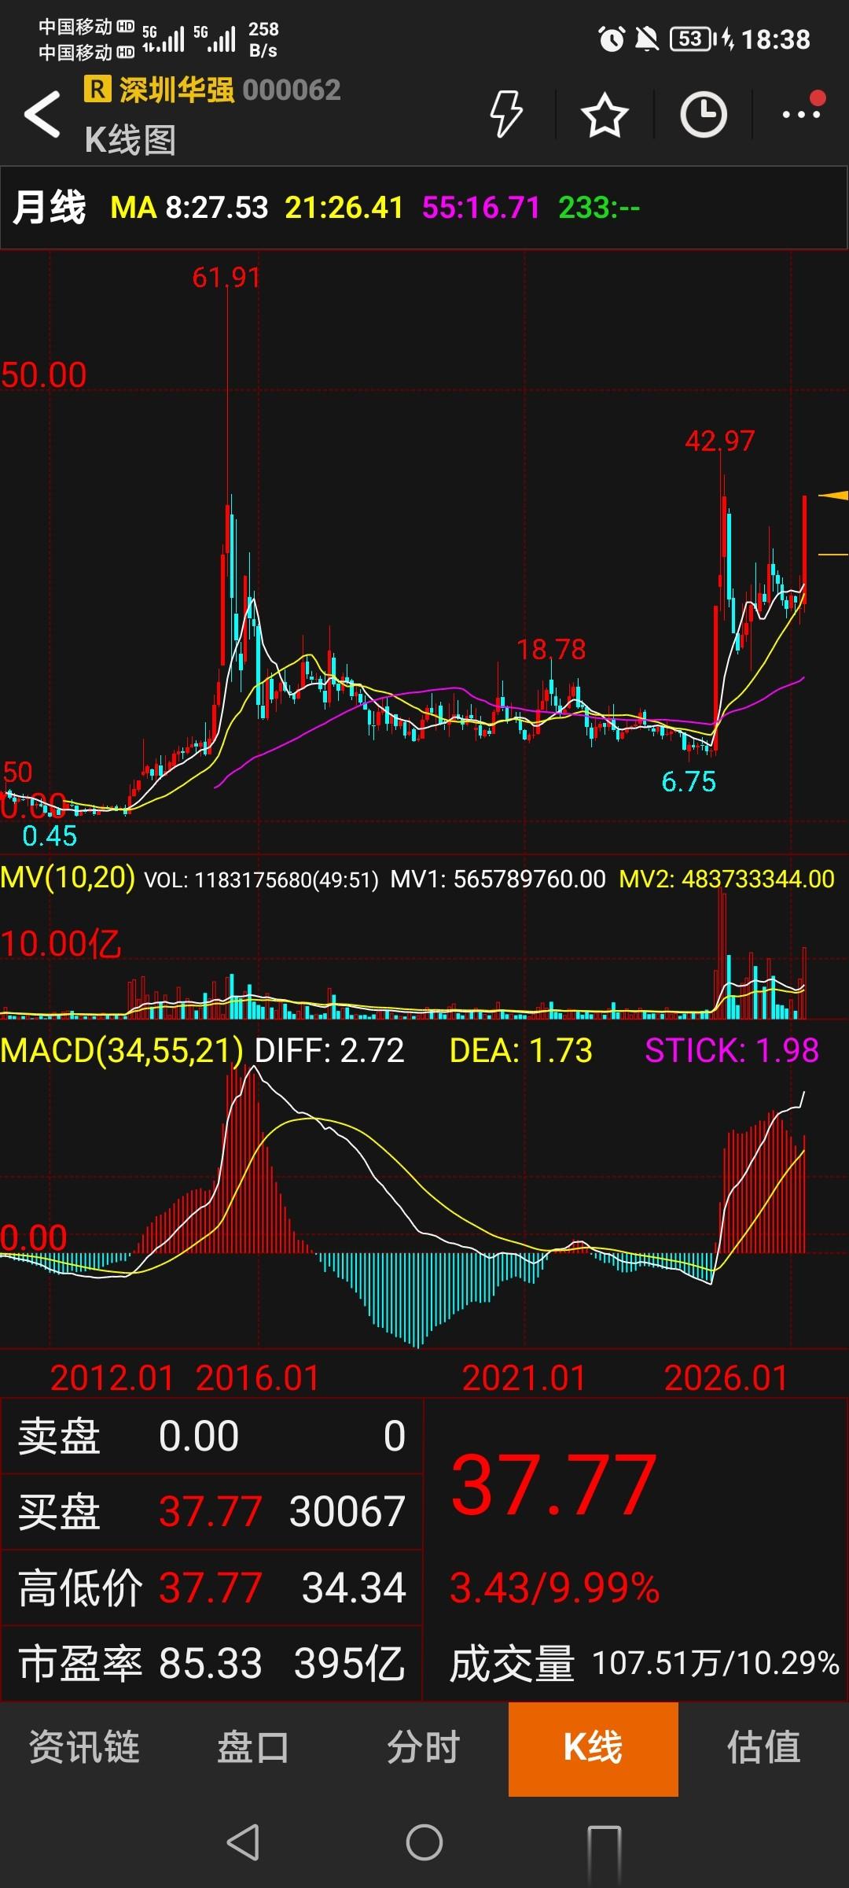Viewport: 849px width, 1888px height.
Task: Tap DIFF: 2.72 value
Action: point(329,1050)
